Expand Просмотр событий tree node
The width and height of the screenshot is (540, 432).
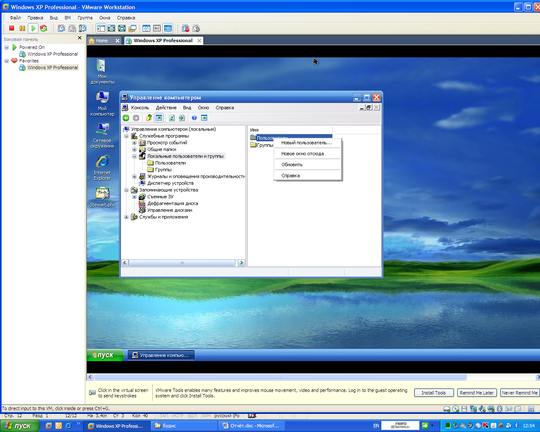(x=134, y=143)
